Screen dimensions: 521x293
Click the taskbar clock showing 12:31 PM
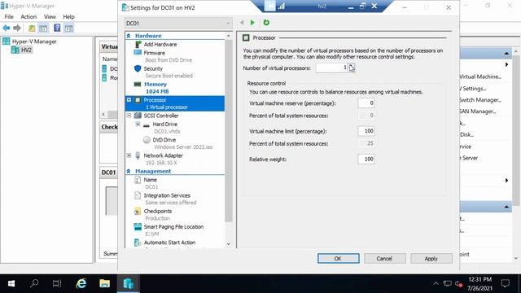pos(479,284)
